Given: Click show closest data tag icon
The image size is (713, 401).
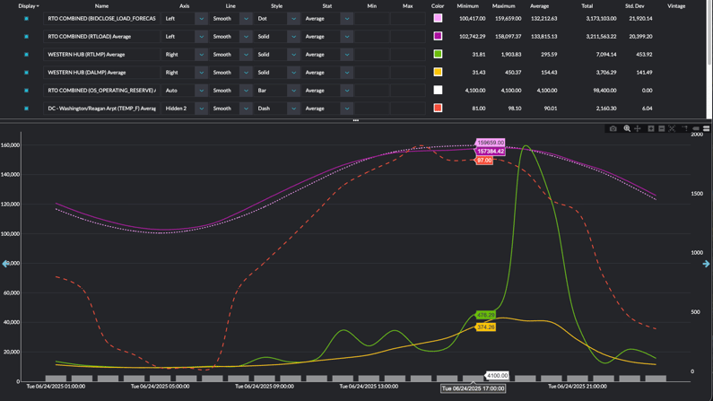Looking at the screenshot, I should pyautogui.click(x=696, y=128).
